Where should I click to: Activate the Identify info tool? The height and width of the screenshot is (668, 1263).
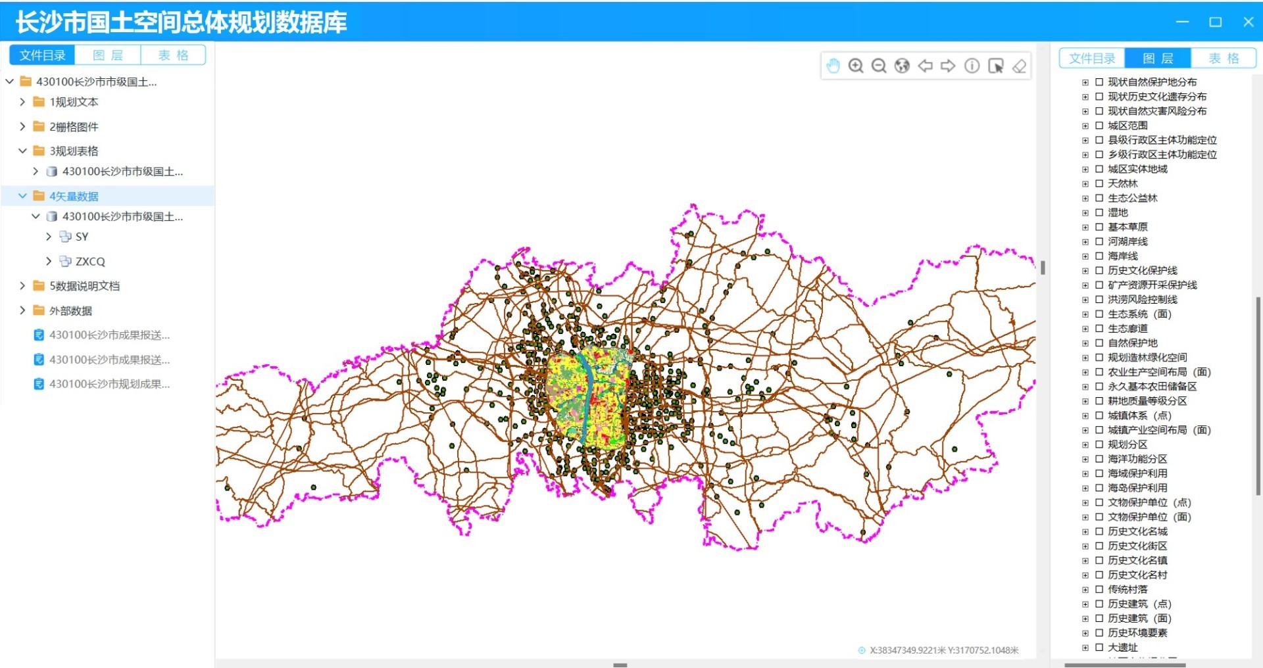pos(972,66)
